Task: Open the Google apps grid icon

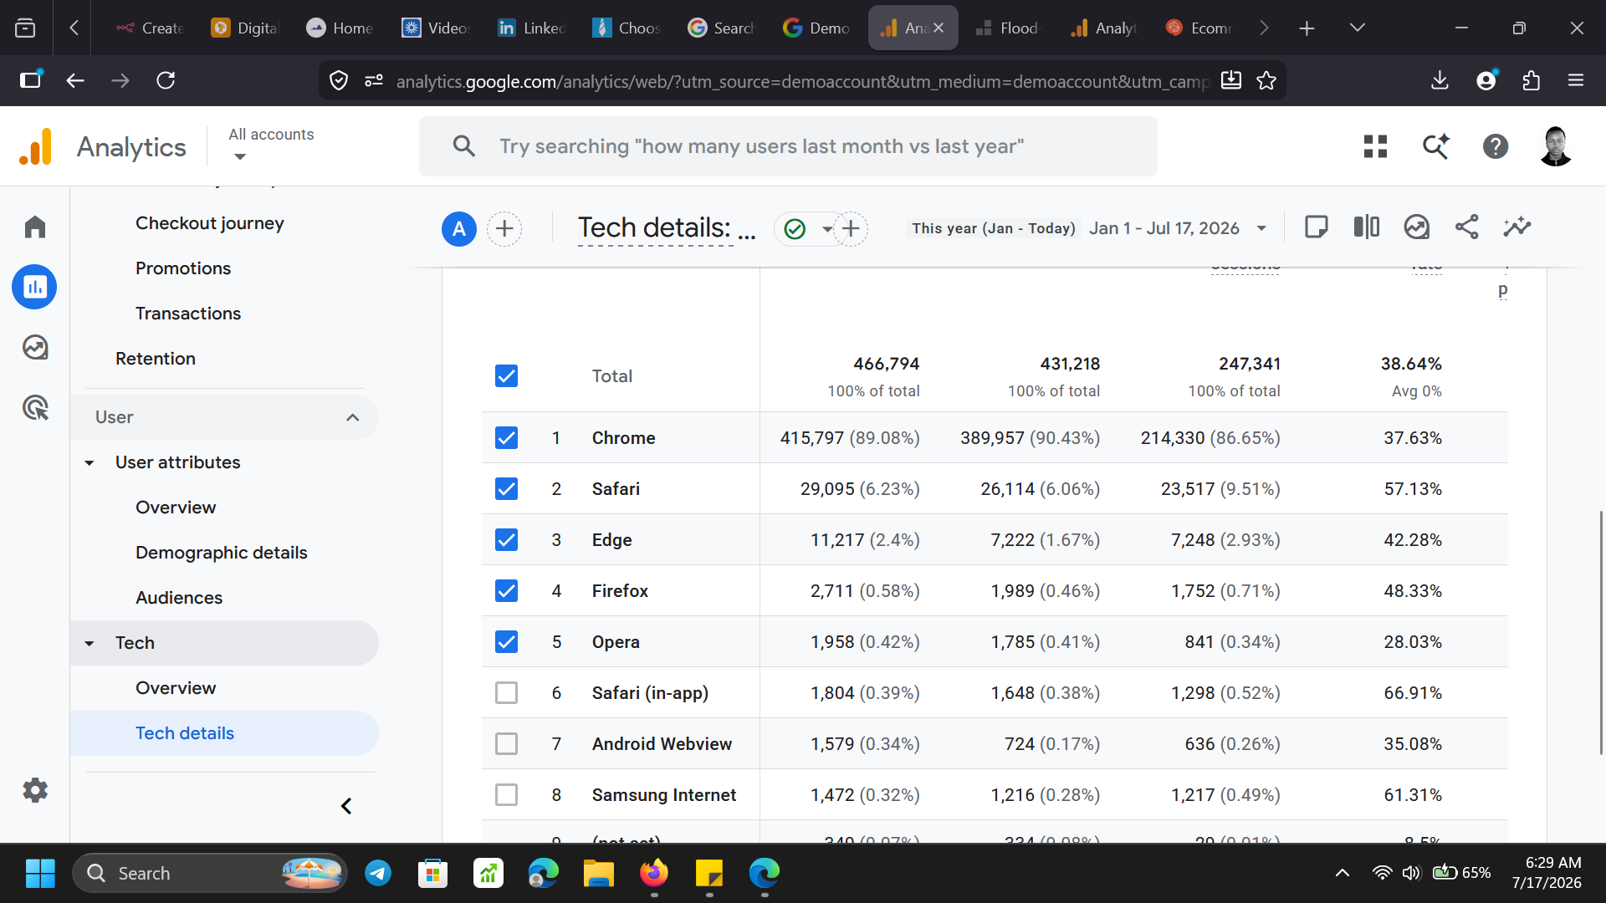Action: pos(1375,146)
